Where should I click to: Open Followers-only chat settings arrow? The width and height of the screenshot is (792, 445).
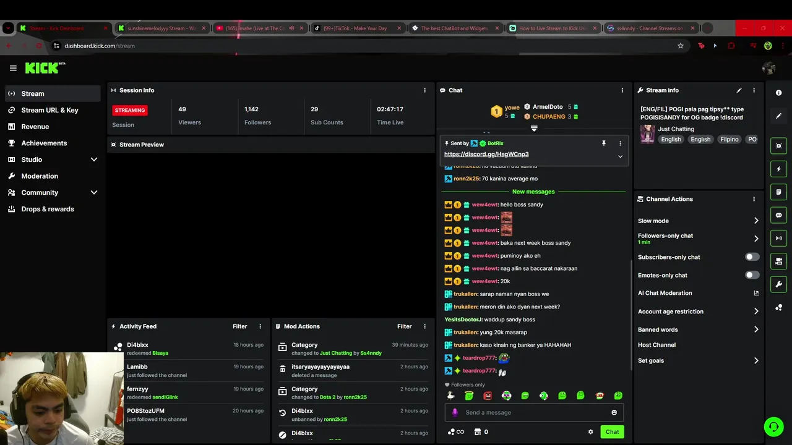tap(756, 239)
